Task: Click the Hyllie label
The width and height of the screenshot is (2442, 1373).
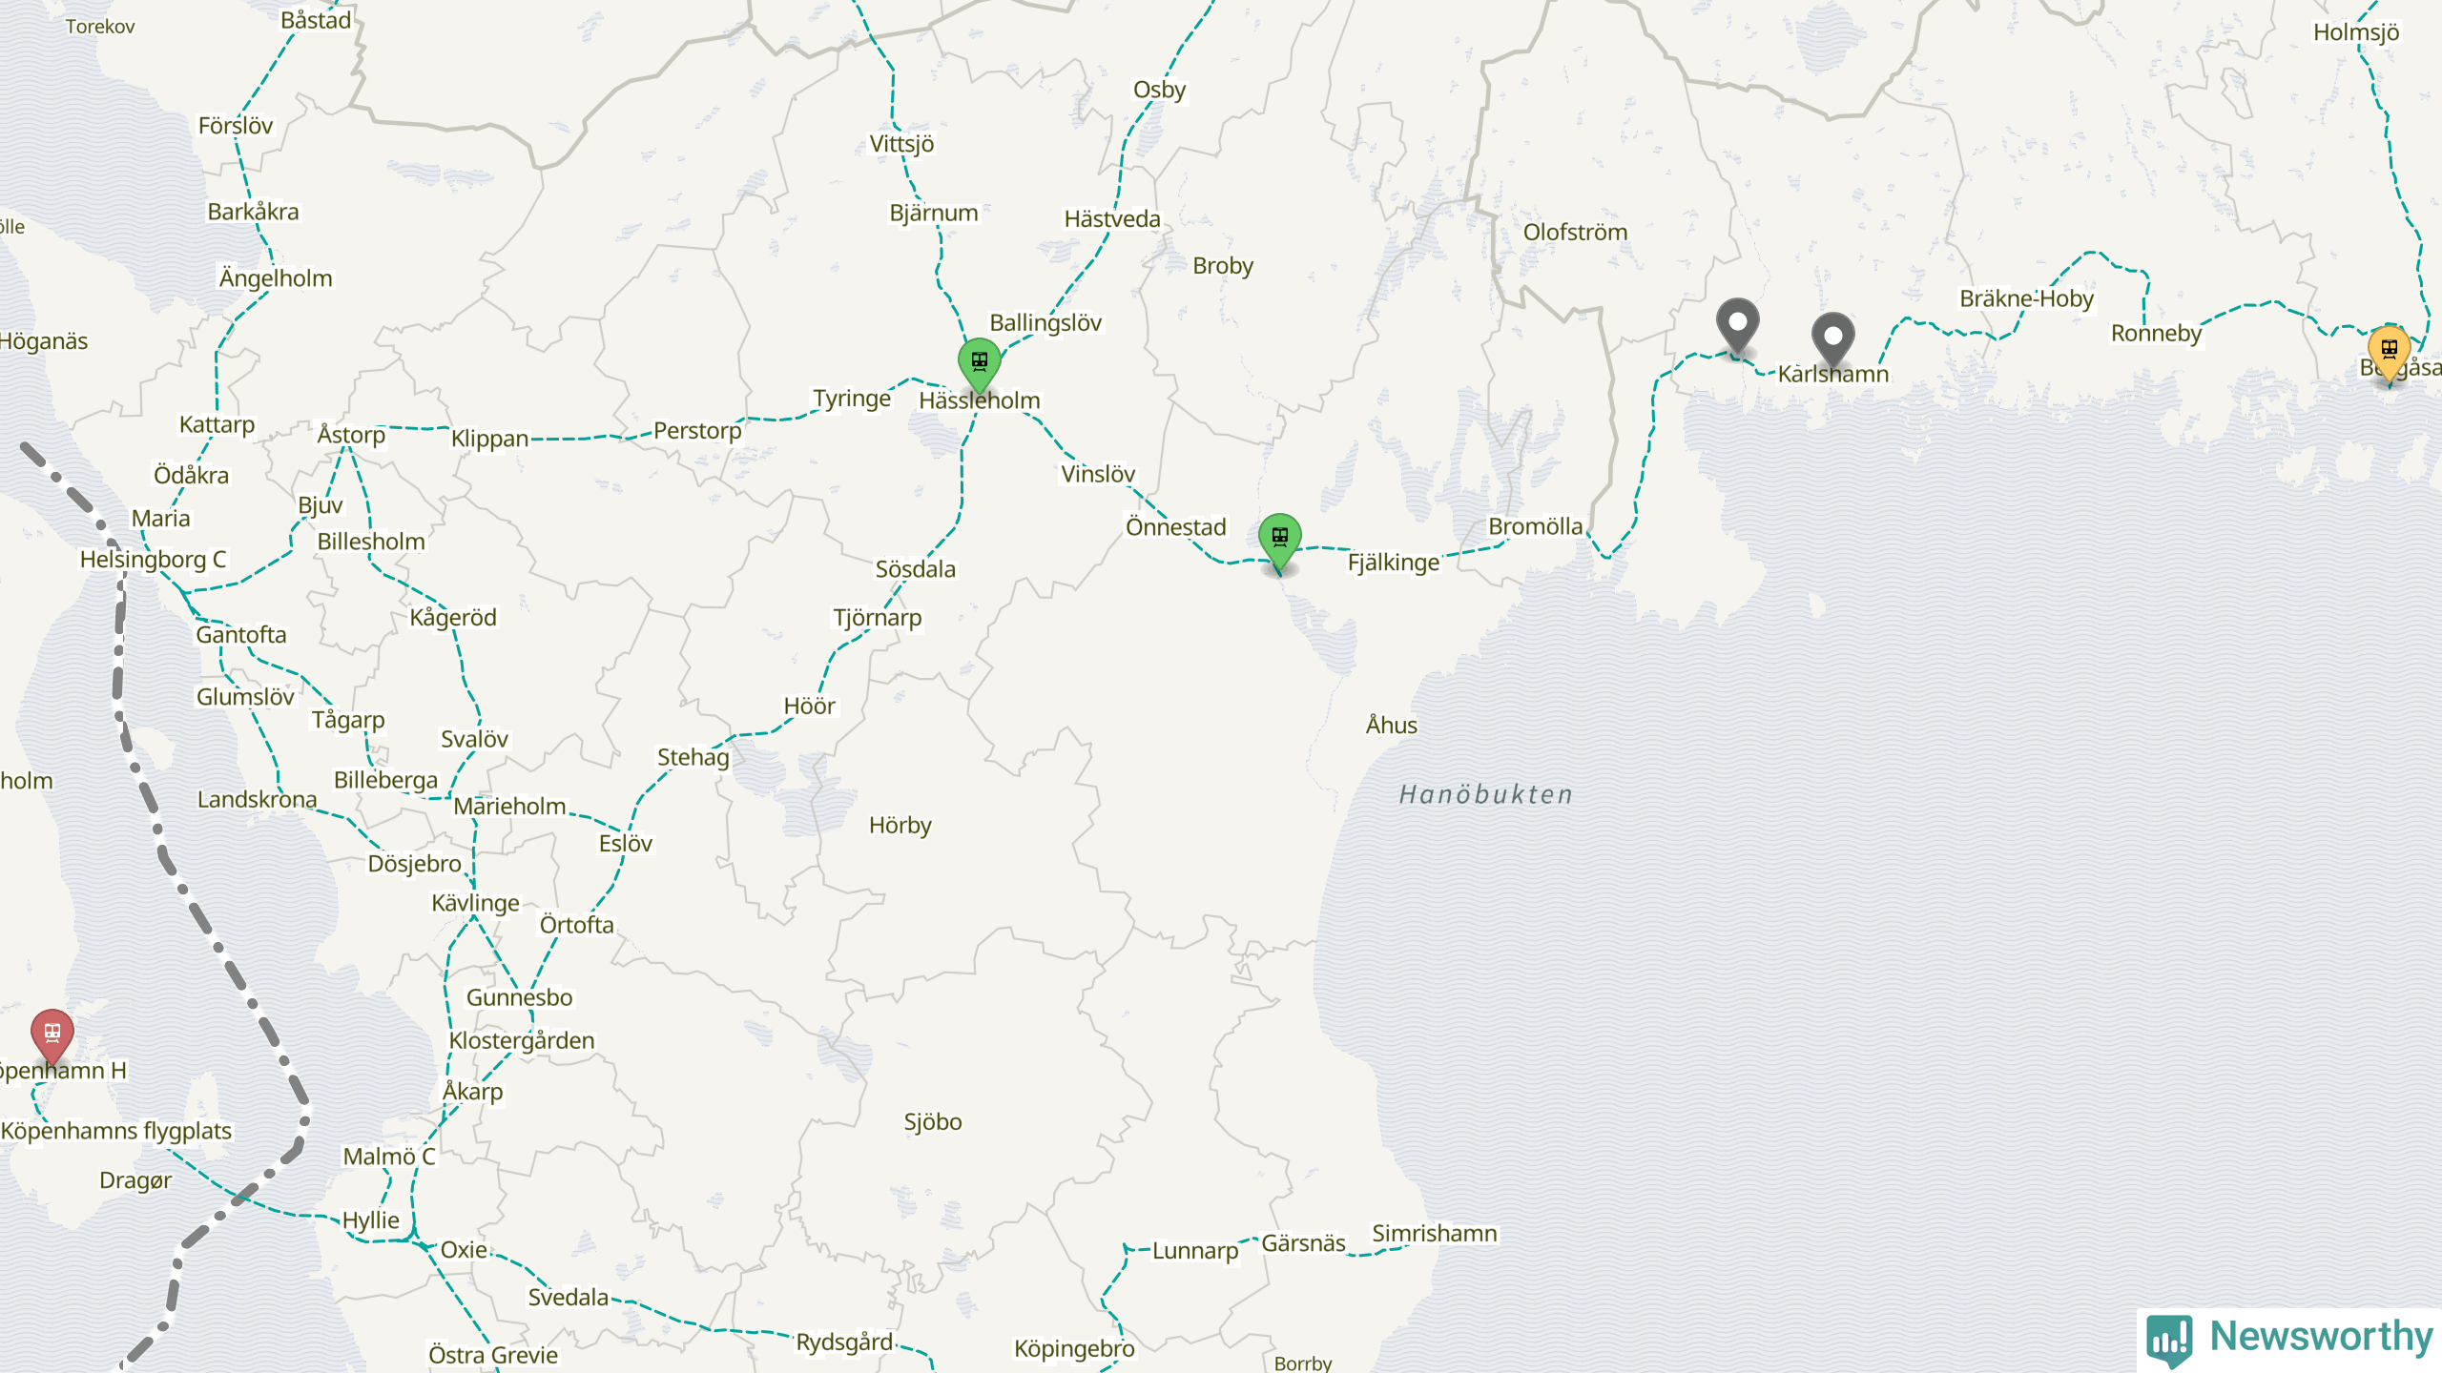Action: pyautogui.click(x=370, y=1221)
